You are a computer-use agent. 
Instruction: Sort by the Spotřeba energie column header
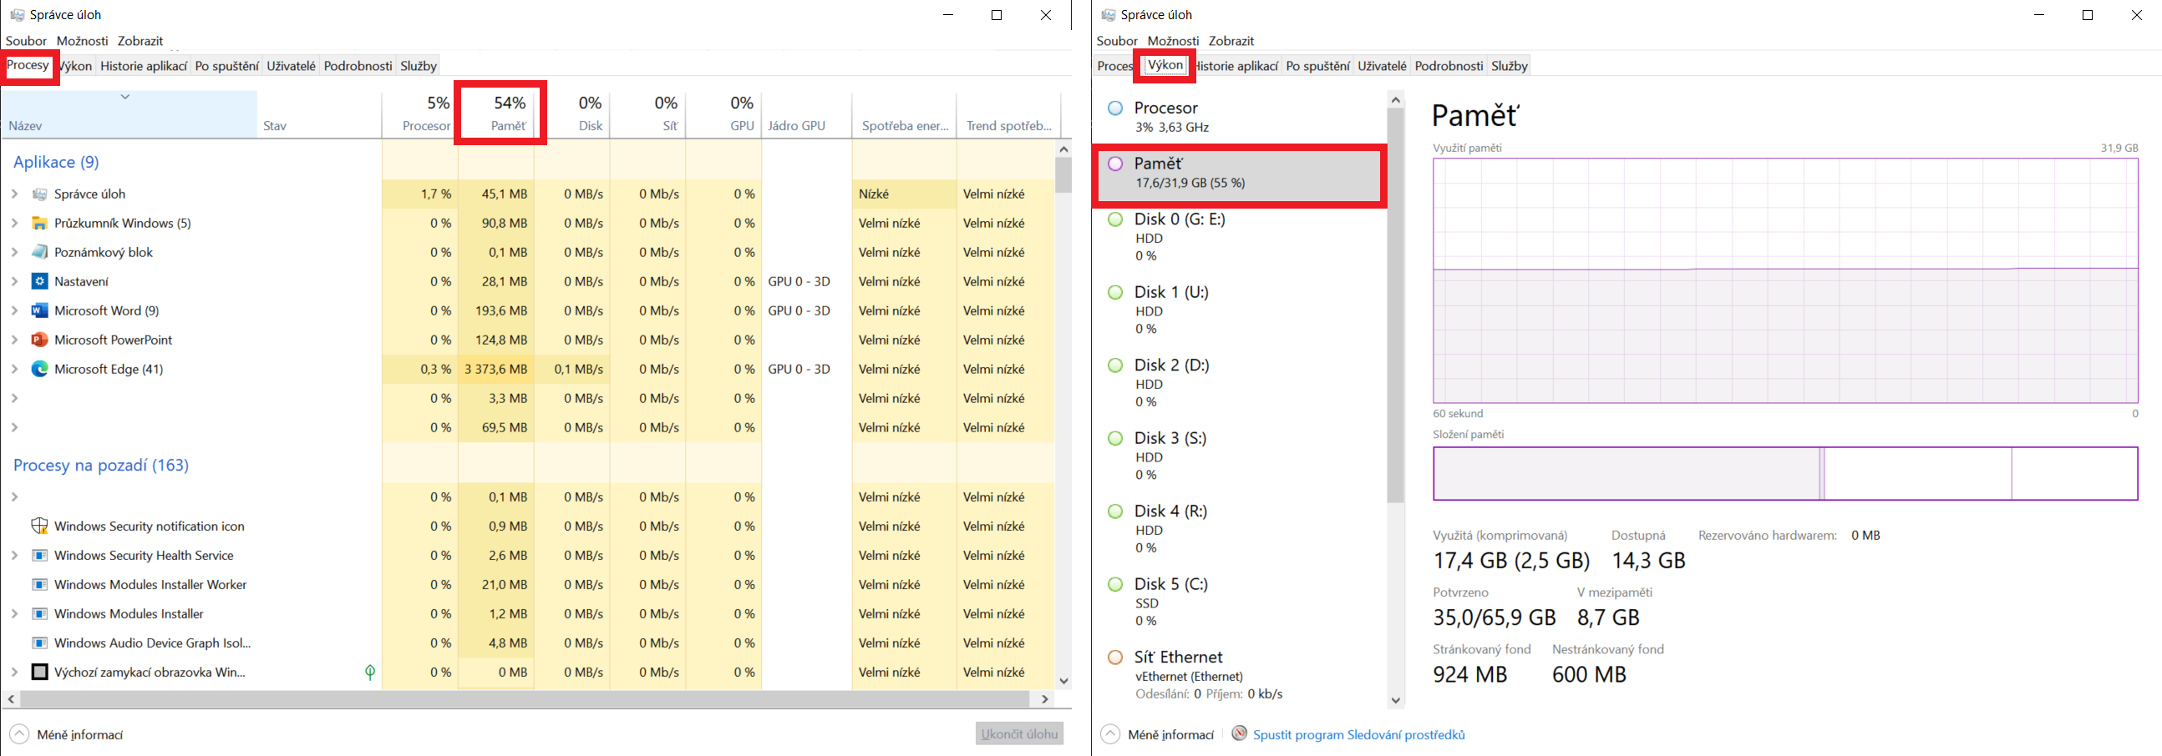coord(904,113)
